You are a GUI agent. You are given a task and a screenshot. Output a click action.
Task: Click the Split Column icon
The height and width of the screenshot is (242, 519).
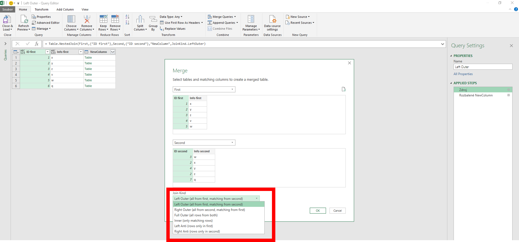pyautogui.click(x=140, y=19)
